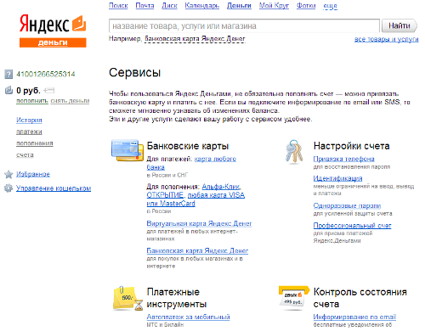
Task: Click 'карта любого банка' link
Action: [x=215, y=159]
